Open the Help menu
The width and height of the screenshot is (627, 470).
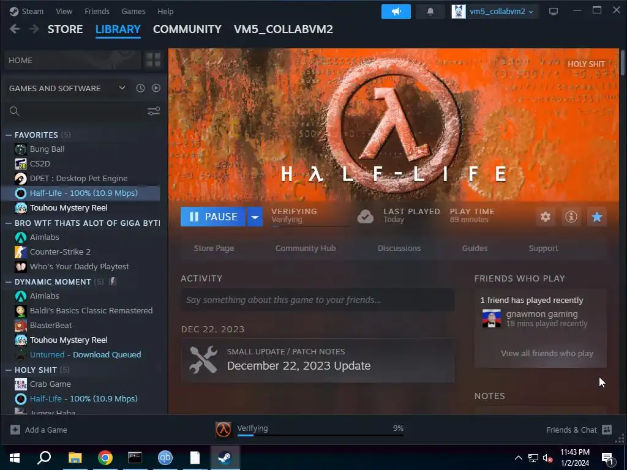tap(165, 11)
